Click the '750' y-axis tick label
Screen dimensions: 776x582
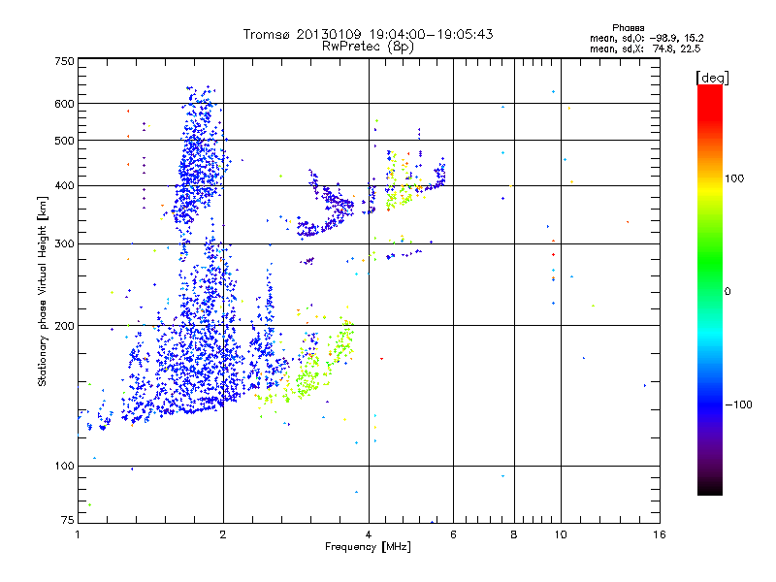[64, 61]
